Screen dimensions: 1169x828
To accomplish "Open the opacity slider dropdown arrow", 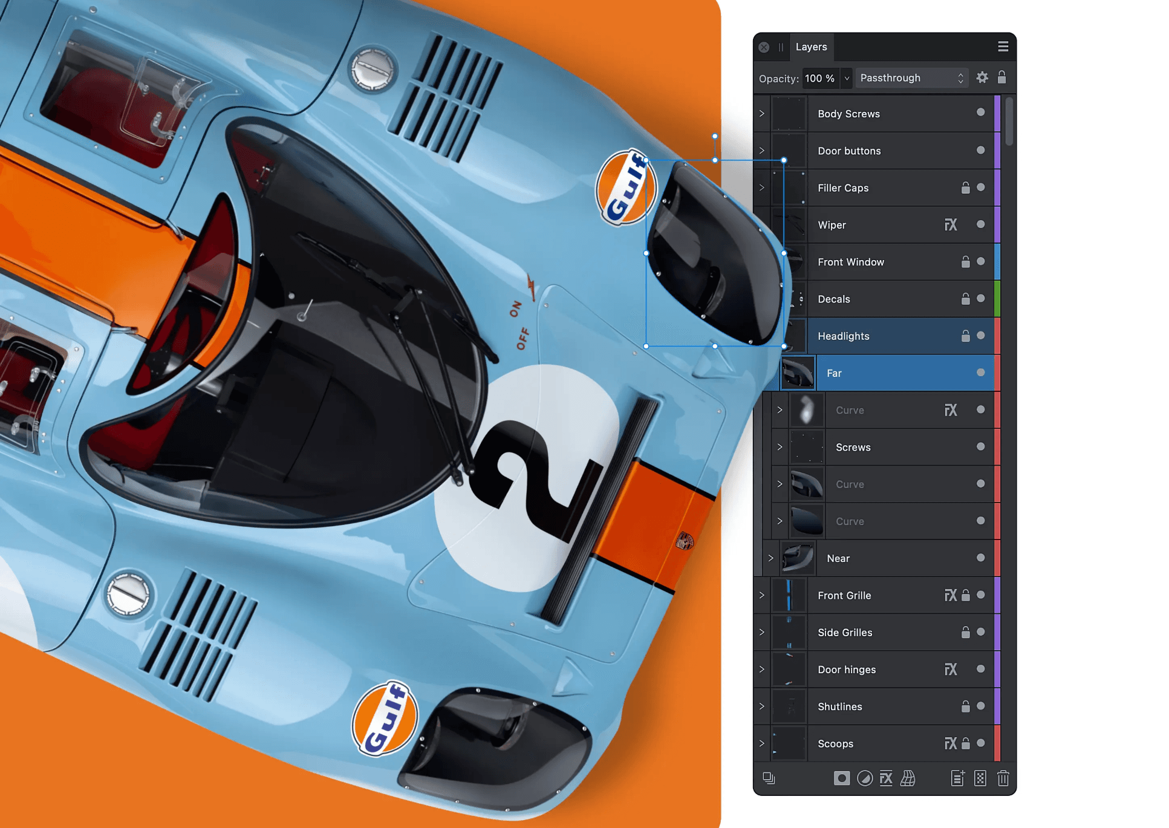I will click(x=847, y=78).
